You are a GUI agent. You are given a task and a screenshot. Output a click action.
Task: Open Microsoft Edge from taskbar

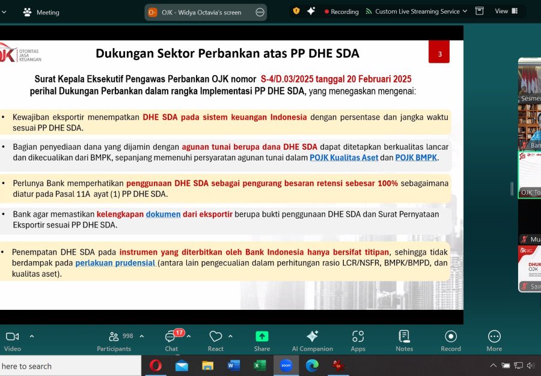312,366
